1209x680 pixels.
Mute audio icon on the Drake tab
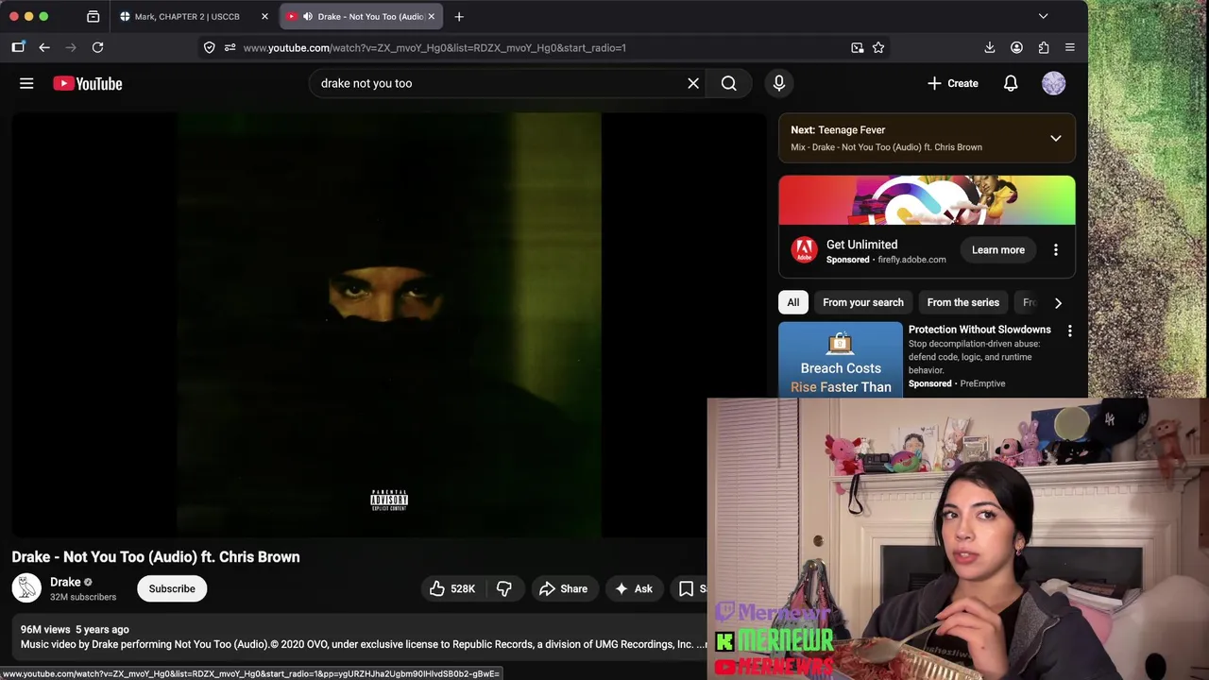pyautogui.click(x=308, y=16)
